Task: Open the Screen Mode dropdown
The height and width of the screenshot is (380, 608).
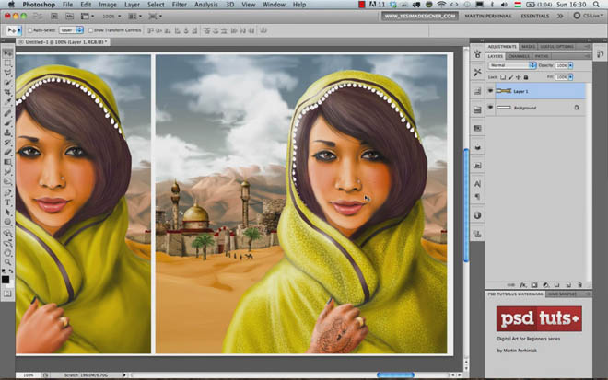Action: (x=155, y=17)
